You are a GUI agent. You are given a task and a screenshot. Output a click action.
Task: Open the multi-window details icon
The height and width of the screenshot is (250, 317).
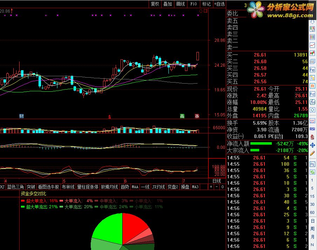[x=312, y=61]
